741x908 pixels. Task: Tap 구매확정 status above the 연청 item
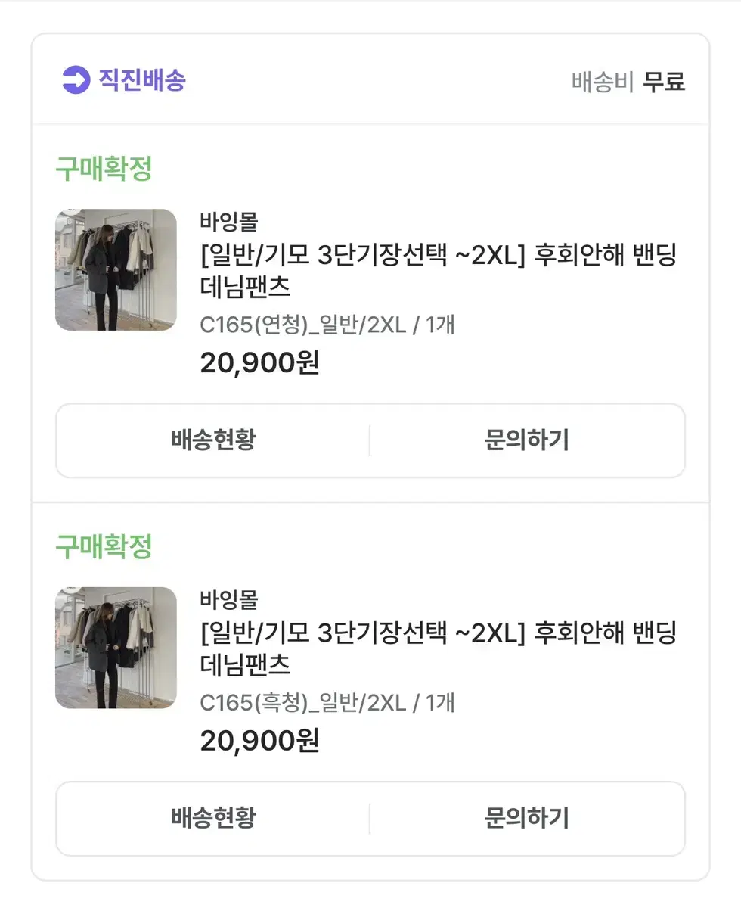pos(104,169)
